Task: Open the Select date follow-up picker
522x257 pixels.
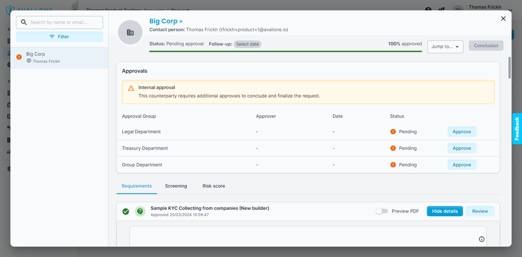Action: 247,44
